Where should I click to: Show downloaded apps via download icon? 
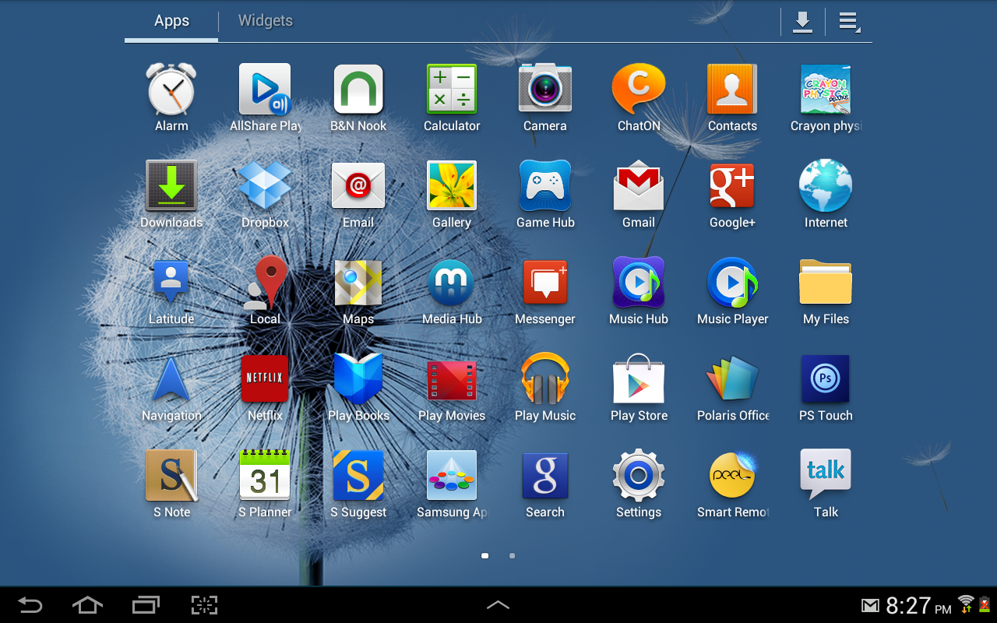802,22
